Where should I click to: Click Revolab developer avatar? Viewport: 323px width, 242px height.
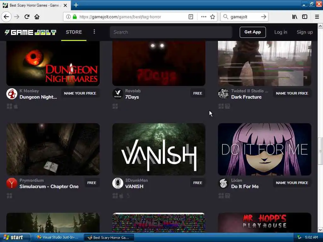click(118, 94)
